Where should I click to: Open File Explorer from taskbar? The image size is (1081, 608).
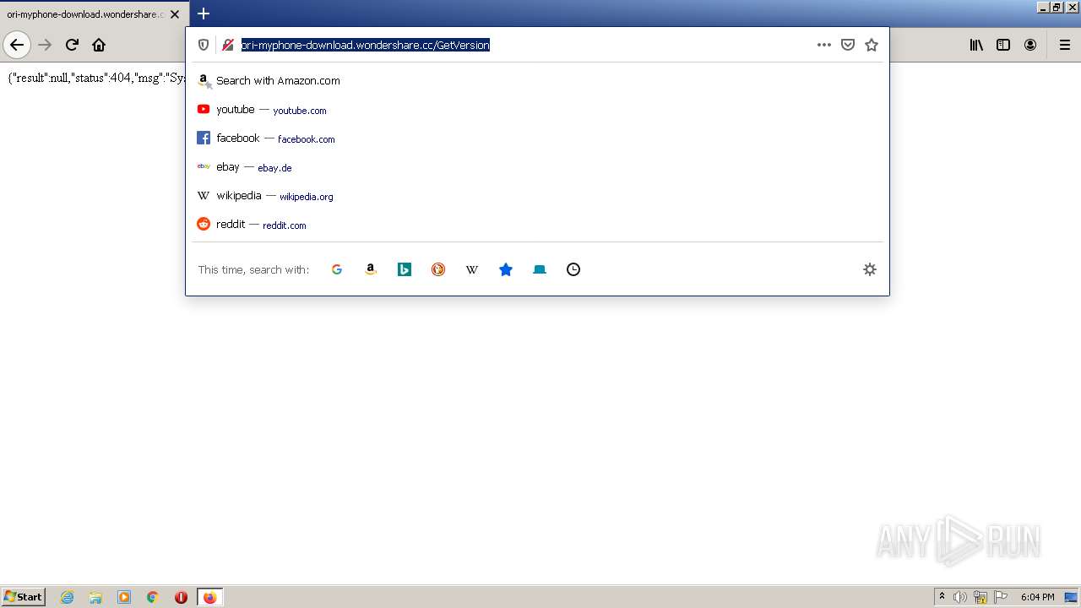tap(95, 597)
